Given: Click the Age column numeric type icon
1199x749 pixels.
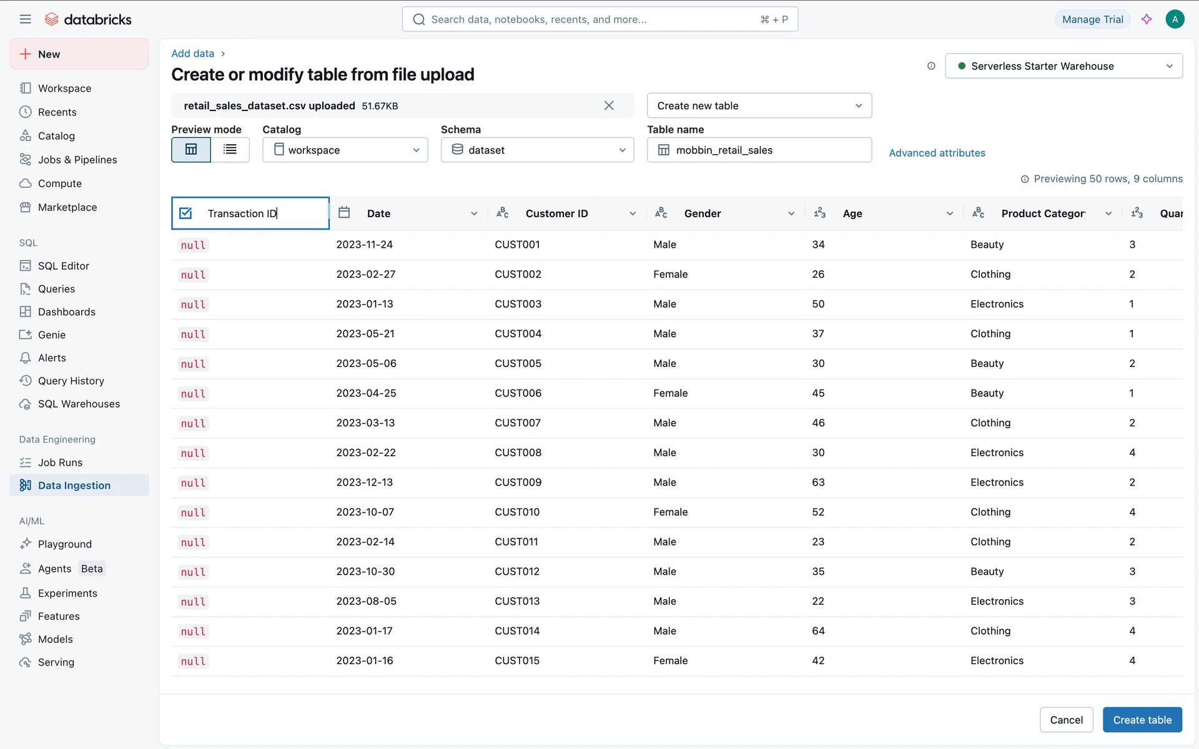Looking at the screenshot, I should click(x=820, y=213).
